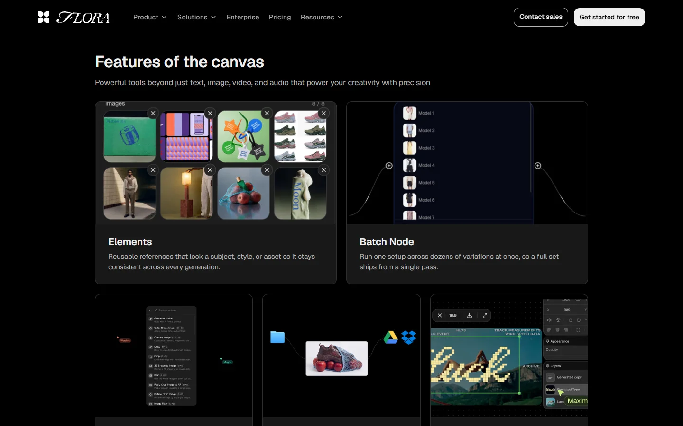Open the Solutions dropdown menu
The width and height of the screenshot is (683, 426).
click(196, 17)
